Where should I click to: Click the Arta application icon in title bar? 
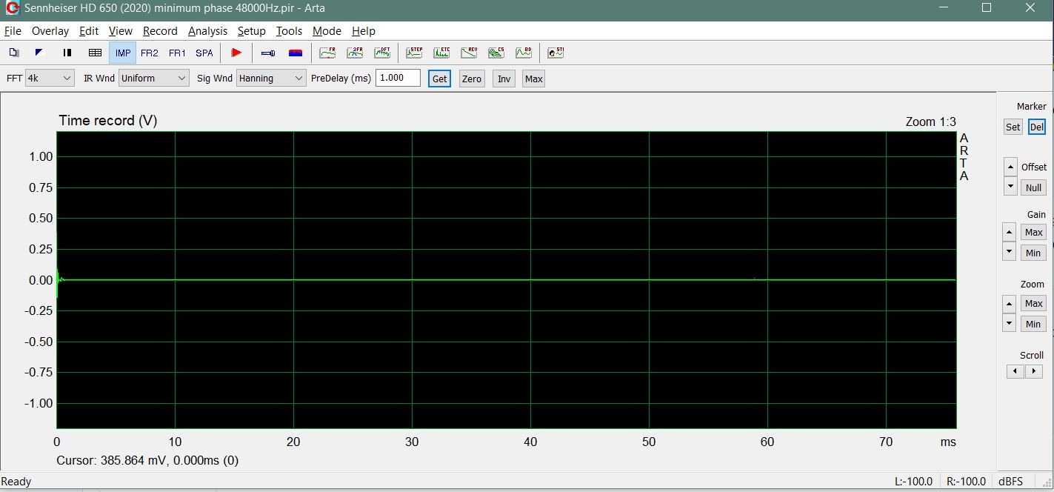[12, 8]
